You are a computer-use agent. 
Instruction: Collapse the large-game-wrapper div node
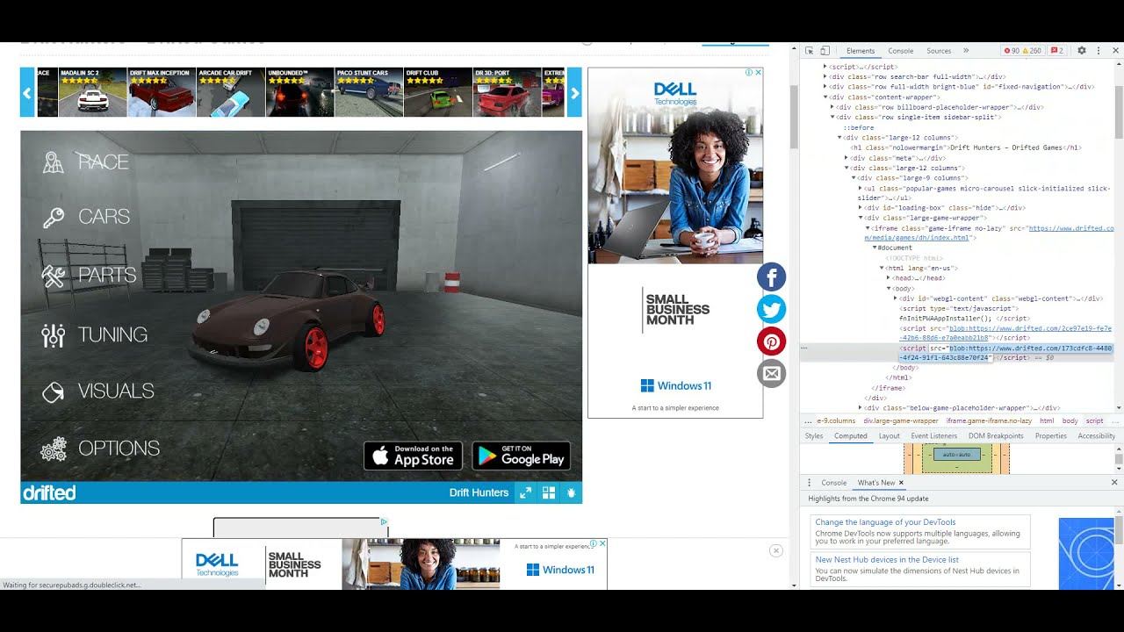[861, 218]
